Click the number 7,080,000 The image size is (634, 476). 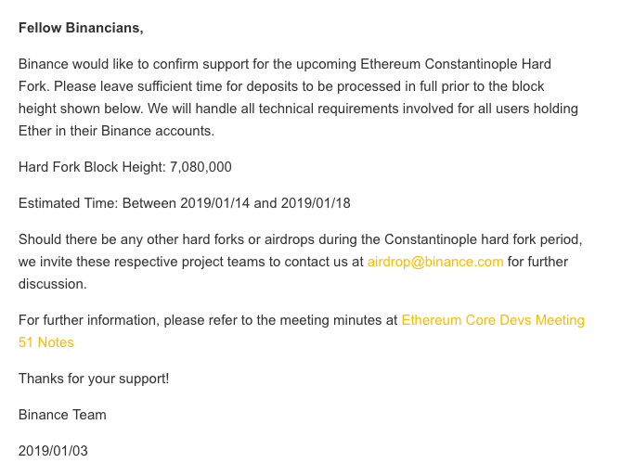point(201,167)
